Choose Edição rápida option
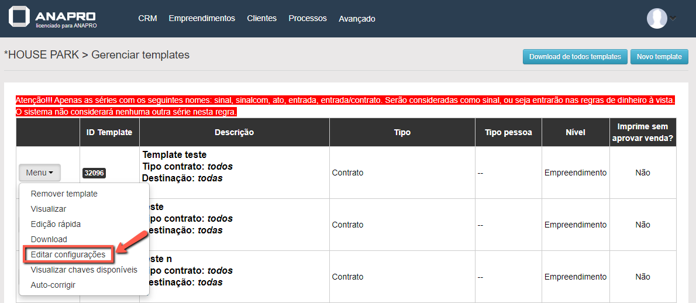This screenshot has width=696, height=303. pos(56,224)
